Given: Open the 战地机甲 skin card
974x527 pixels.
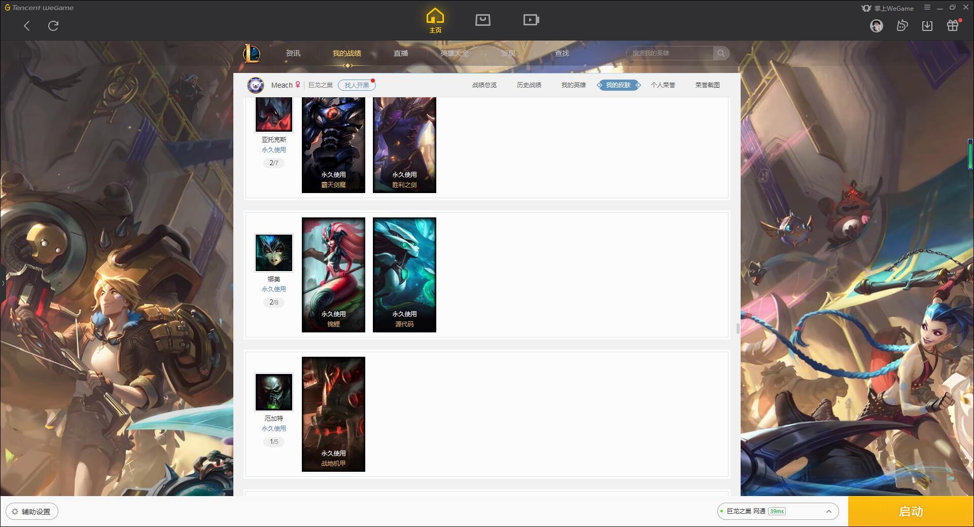Looking at the screenshot, I should pos(333,414).
